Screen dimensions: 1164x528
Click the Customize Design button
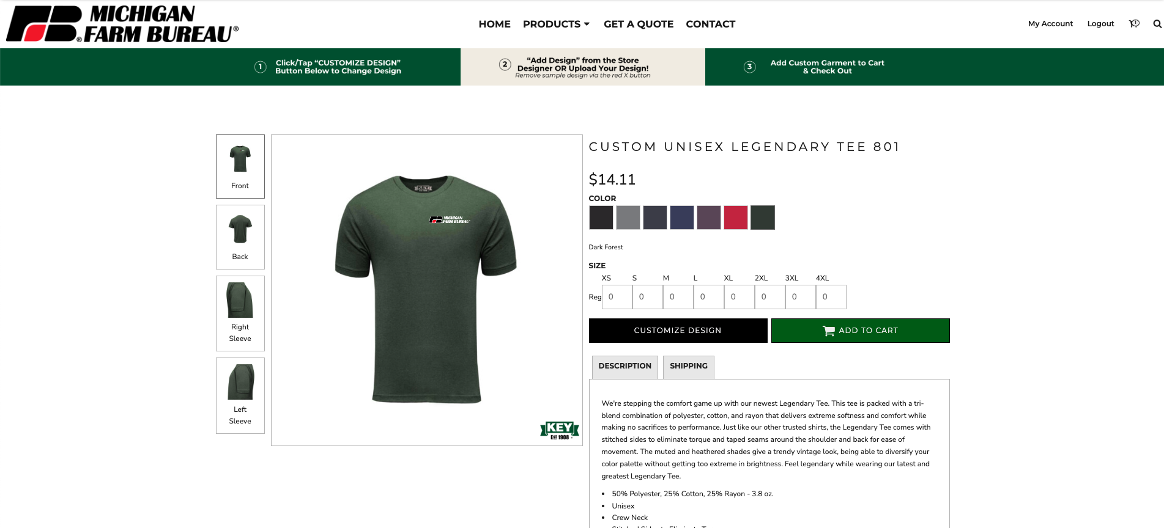coord(678,331)
